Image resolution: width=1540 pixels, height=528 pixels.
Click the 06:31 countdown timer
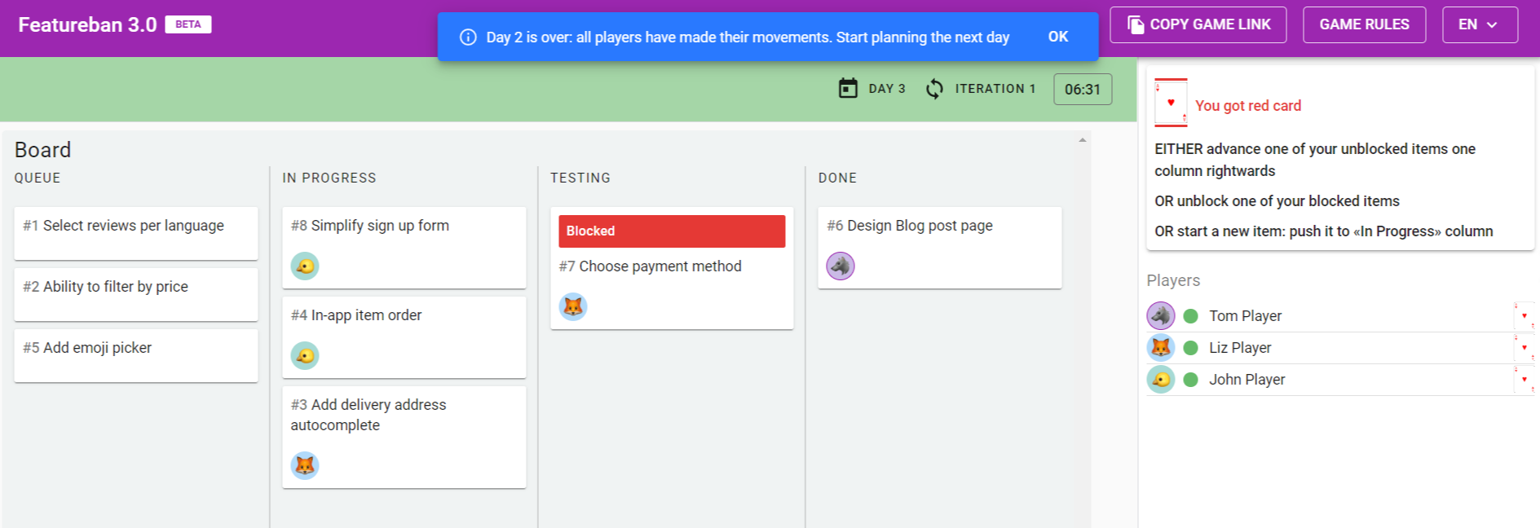(x=1083, y=90)
